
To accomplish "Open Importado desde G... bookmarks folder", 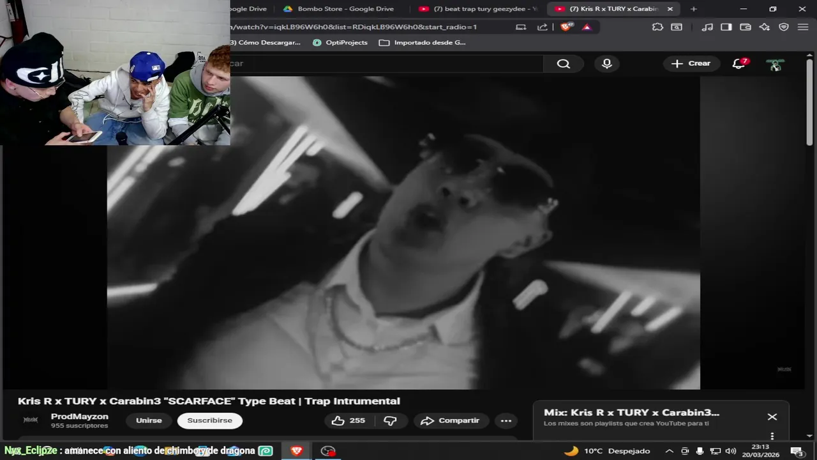I will coord(423,43).
